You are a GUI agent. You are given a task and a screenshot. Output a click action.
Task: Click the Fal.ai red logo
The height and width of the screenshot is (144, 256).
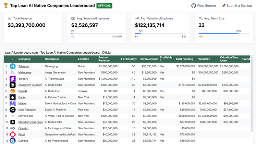(x=13, y=134)
